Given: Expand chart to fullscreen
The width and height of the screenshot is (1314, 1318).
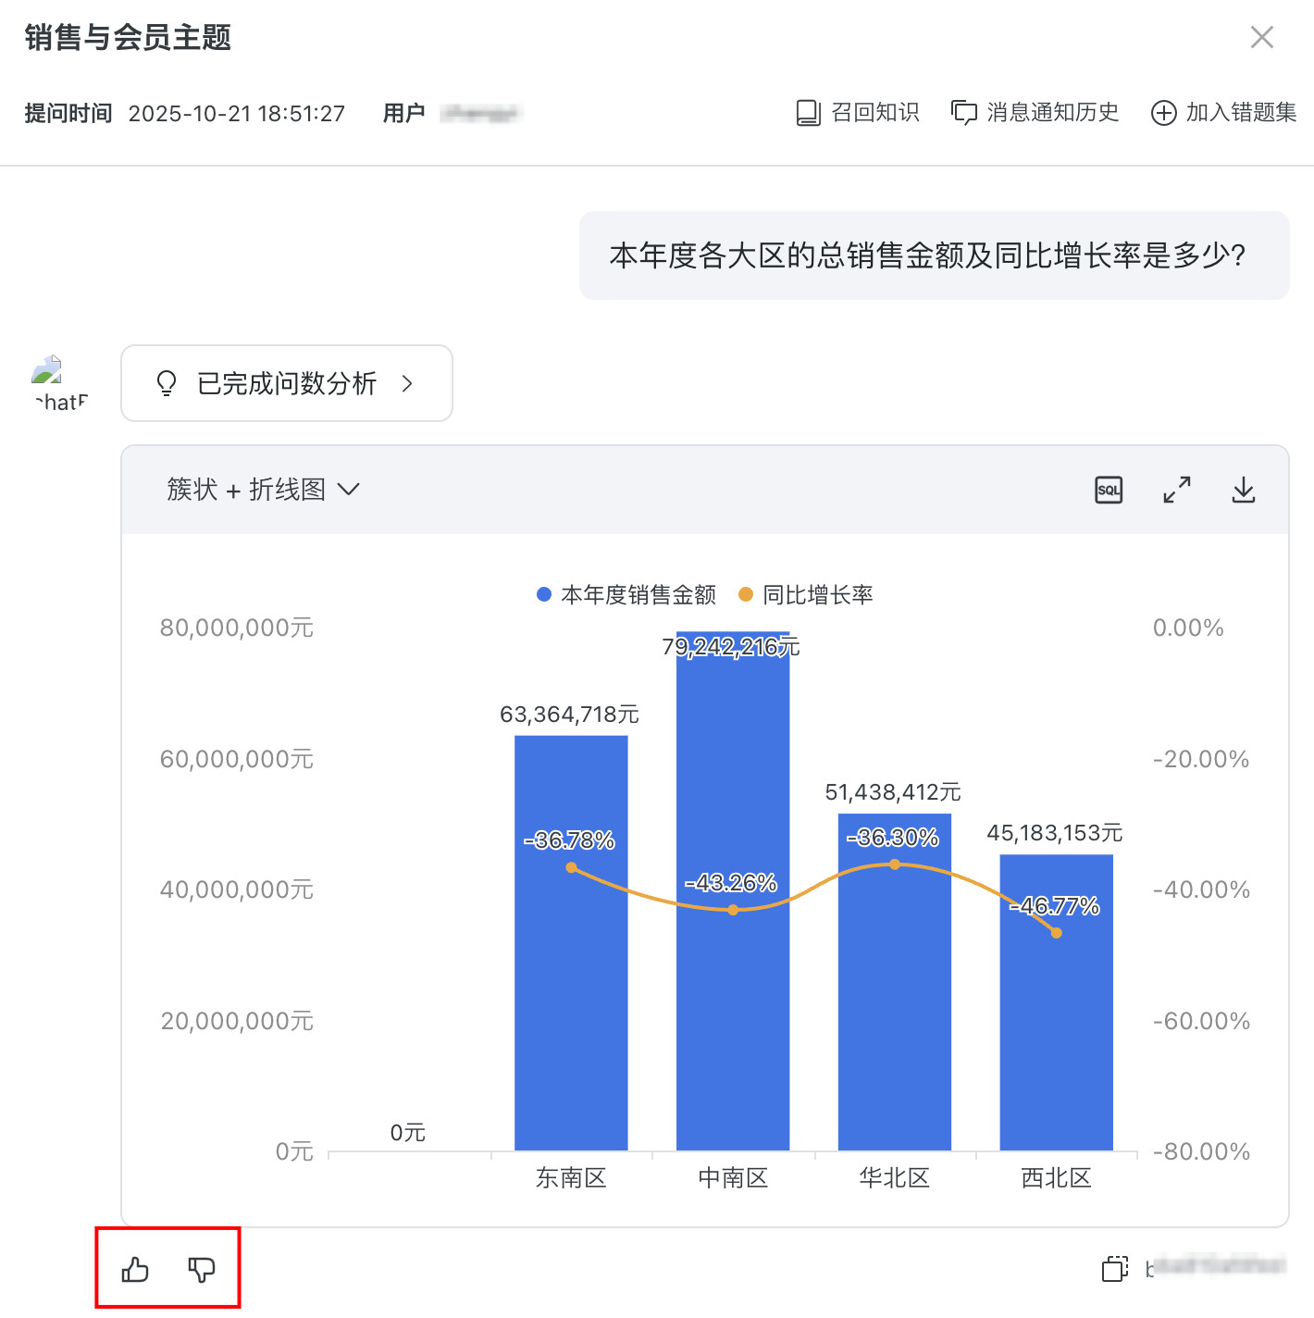Looking at the screenshot, I should coord(1176,490).
